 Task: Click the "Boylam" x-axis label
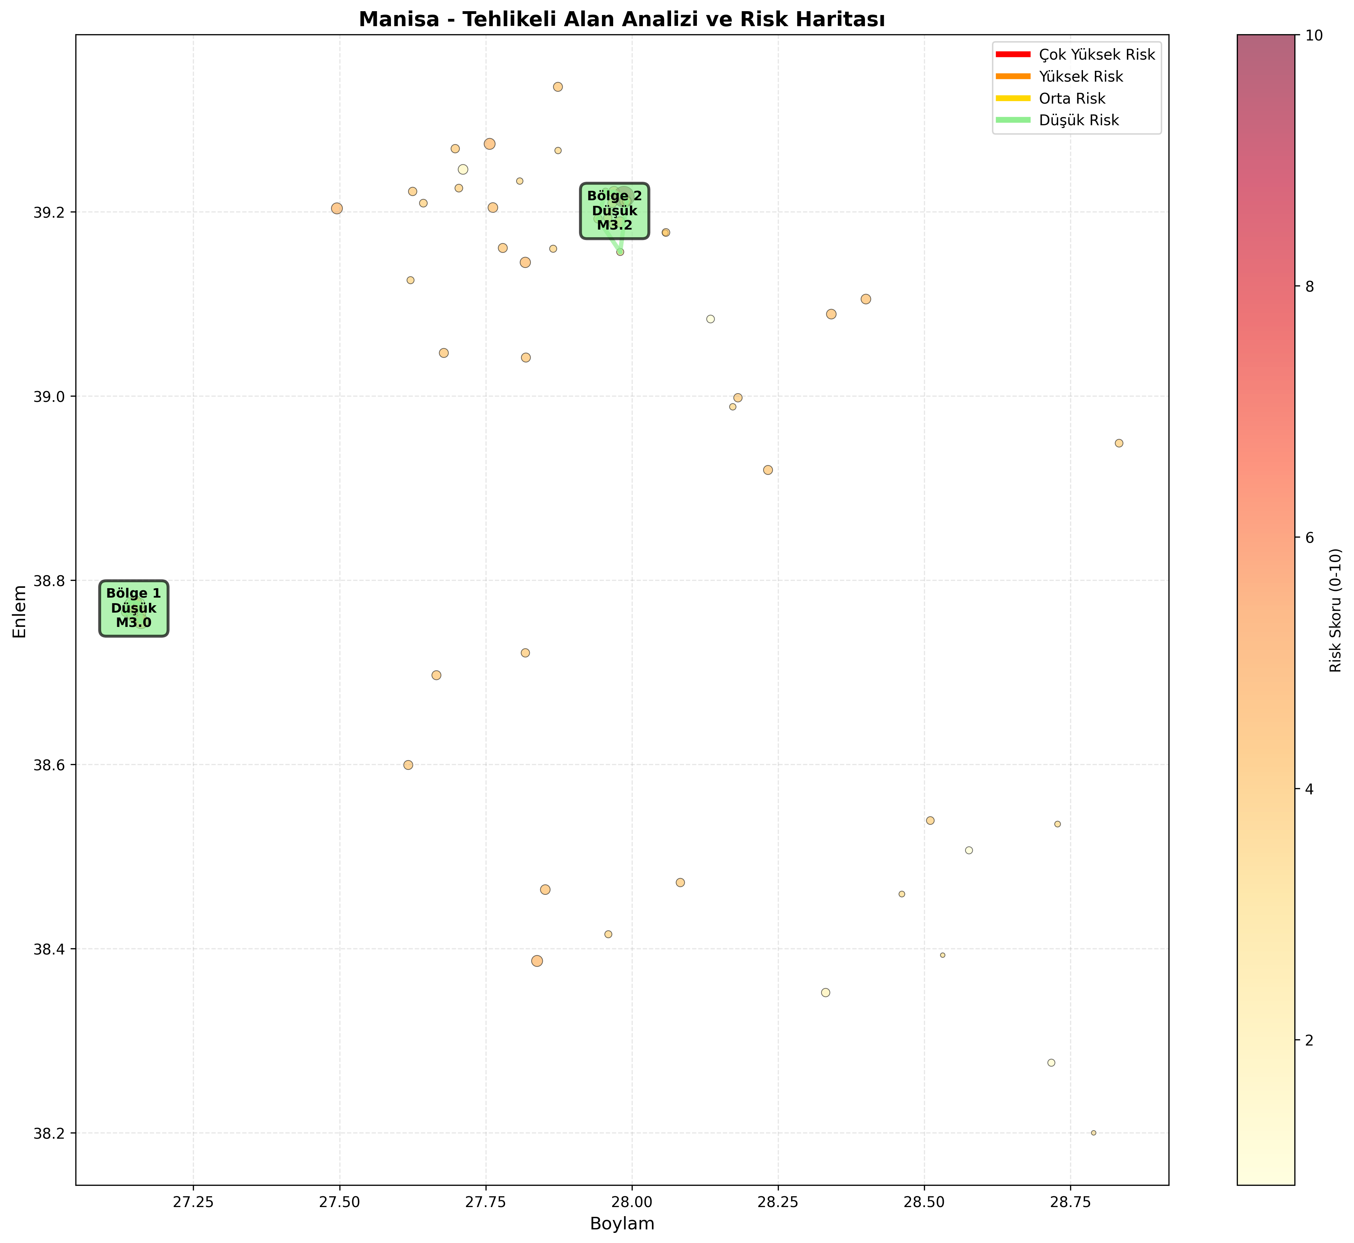coord(622,1223)
